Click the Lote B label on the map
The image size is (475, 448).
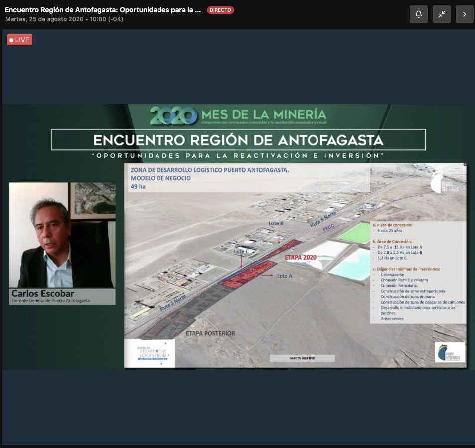276,224
